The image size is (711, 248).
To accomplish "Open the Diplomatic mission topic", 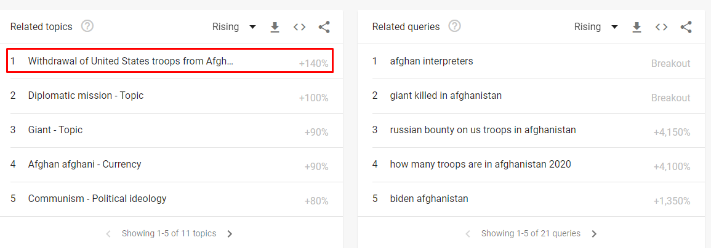I will coord(171,96).
